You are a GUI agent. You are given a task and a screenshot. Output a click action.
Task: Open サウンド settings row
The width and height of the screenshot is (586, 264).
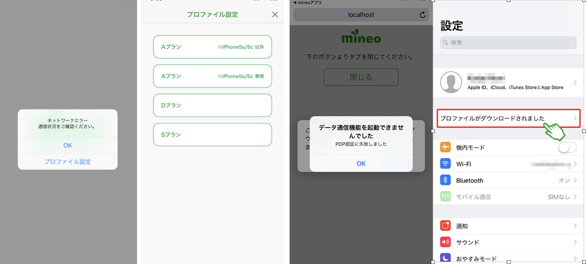click(x=508, y=242)
